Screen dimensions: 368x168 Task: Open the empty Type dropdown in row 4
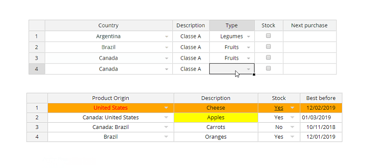[249, 69]
